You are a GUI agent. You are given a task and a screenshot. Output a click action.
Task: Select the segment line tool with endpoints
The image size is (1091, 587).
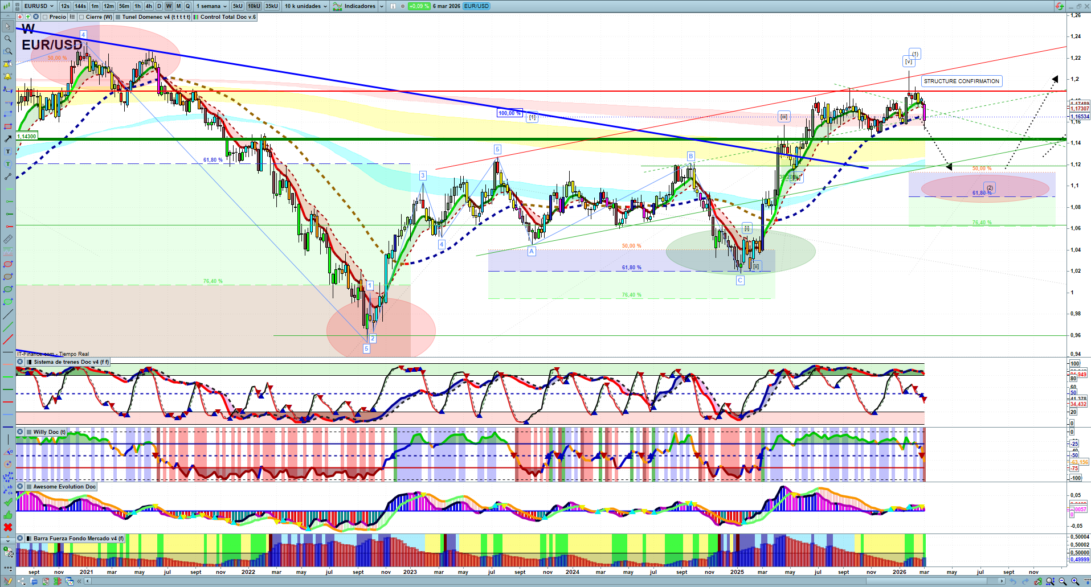pos(8,176)
